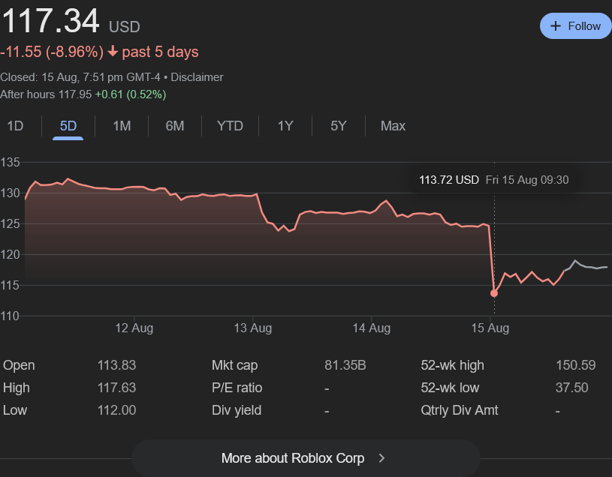This screenshot has height=477, width=612.
Task: Click the 14 Aug axis label
Action: point(371,328)
